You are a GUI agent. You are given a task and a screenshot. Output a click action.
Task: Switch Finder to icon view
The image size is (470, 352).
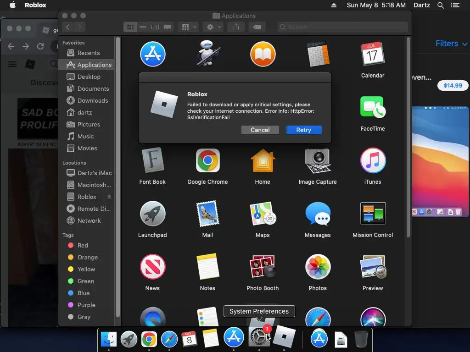130,27
